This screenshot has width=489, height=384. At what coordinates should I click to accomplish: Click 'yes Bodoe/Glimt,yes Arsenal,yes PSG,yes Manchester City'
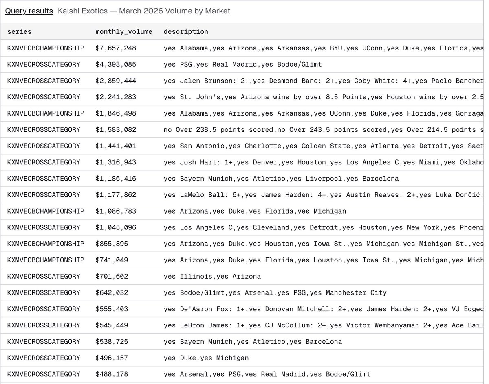[x=275, y=292]
